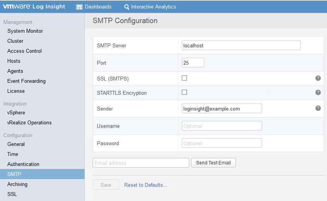
Task: Open Event Forwarding settings
Action: click(x=26, y=81)
